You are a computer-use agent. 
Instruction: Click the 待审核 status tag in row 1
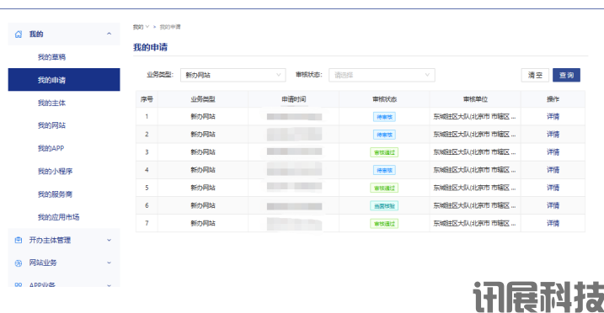[x=384, y=117]
